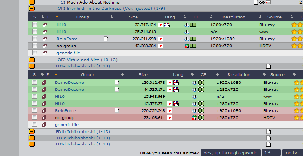
Task: Click the note icon in the ED1b row
Action: tap(268, 131)
